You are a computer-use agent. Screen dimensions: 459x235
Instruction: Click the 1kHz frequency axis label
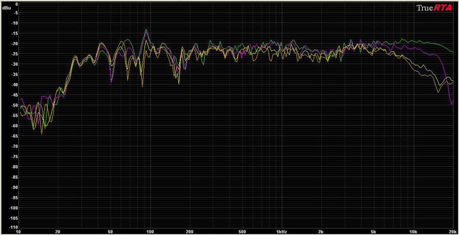(x=281, y=232)
